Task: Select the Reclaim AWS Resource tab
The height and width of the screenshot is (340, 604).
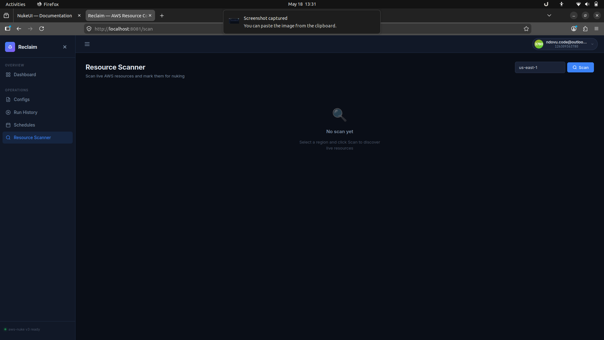Action: click(117, 16)
